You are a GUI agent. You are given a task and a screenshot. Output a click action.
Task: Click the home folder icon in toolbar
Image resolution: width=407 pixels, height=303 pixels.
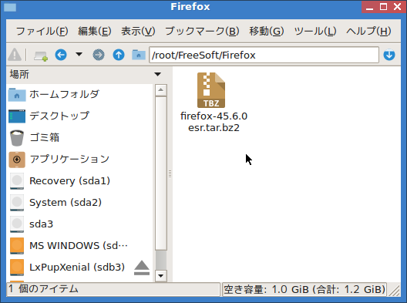pos(138,55)
